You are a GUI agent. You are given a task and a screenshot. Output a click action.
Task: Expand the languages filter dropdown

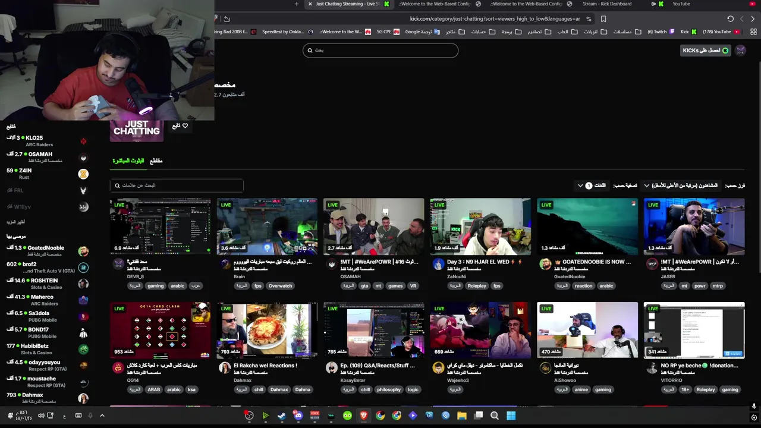tap(592, 185)
